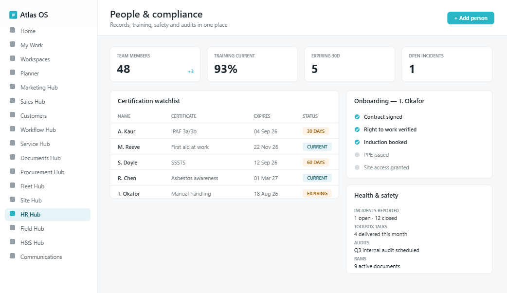Click the Service Hub sidebar icon
The image size is (507, 293).
click(13, 143)
